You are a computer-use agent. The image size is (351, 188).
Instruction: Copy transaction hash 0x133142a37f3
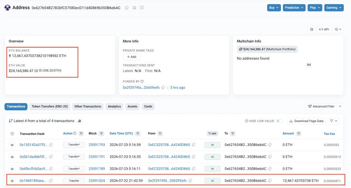51,145
